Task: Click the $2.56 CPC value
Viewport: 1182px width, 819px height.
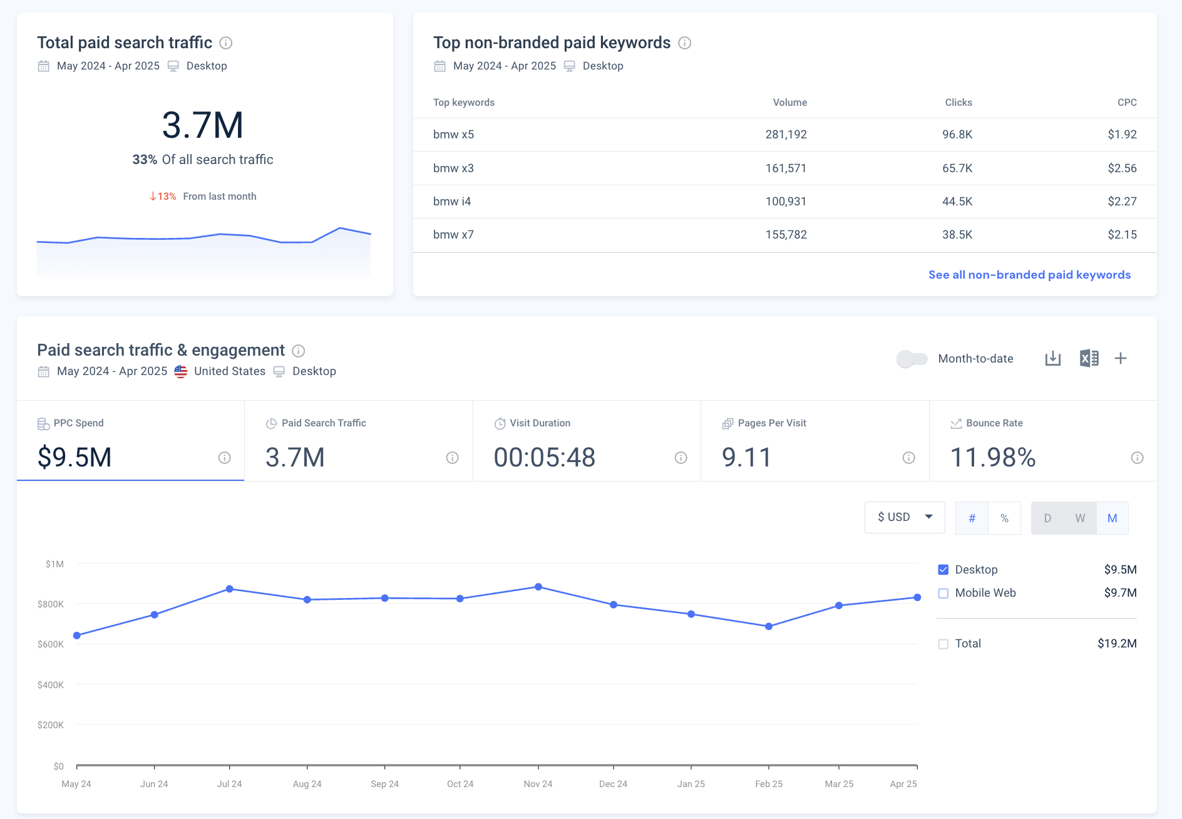Action: tap(1122, 168)
